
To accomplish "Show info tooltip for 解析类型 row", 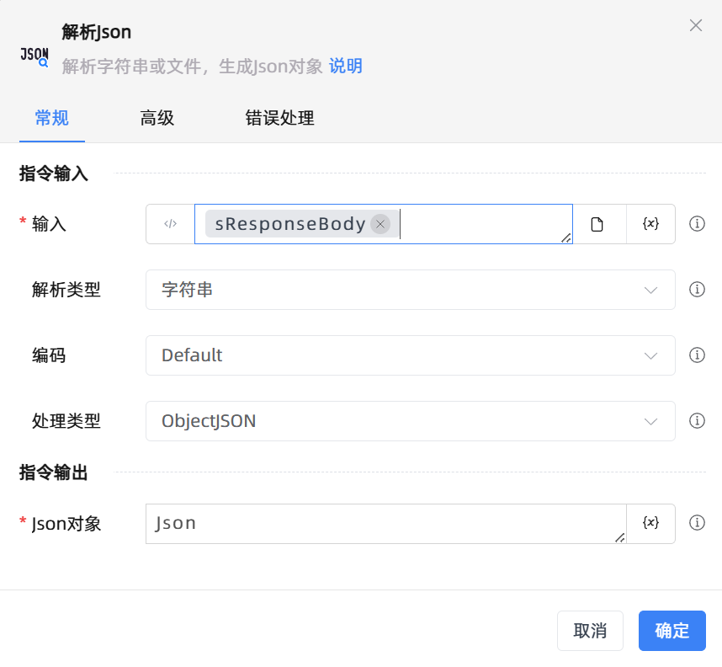I will pos(697,290).
